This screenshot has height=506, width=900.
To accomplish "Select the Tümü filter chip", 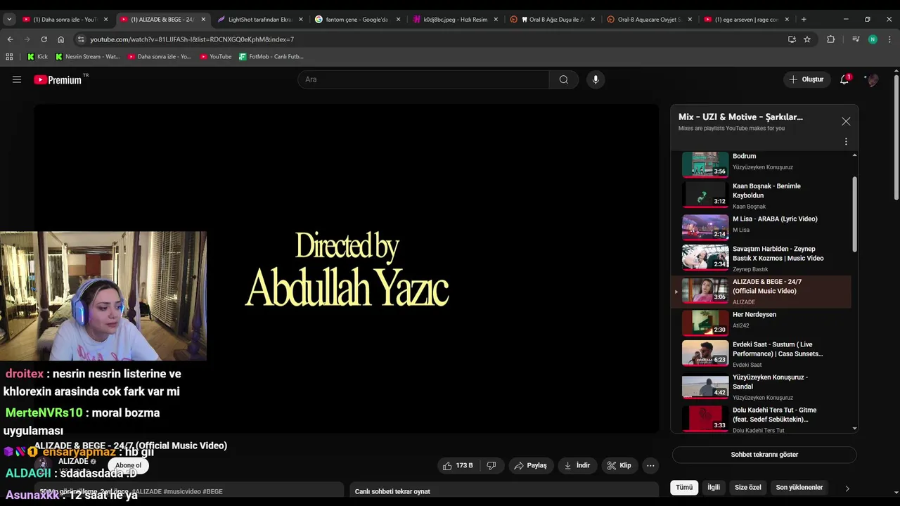I will click(x=684, y=487).
